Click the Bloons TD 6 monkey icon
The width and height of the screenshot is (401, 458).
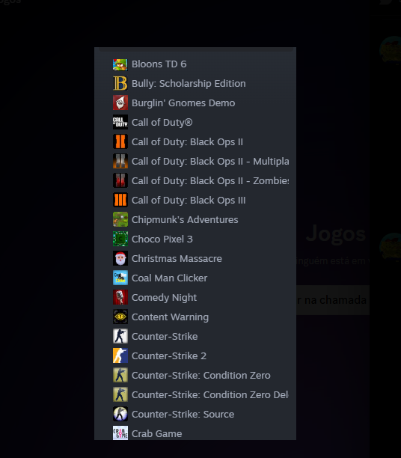pyautogui.click(x=120, y=64)
